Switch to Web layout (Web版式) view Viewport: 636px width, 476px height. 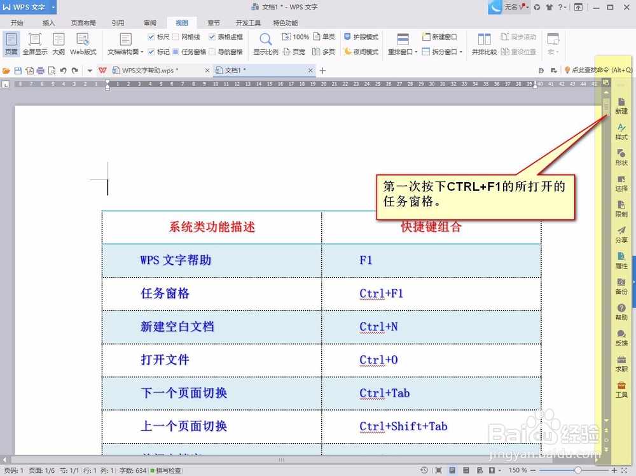(x=83, y=44)
